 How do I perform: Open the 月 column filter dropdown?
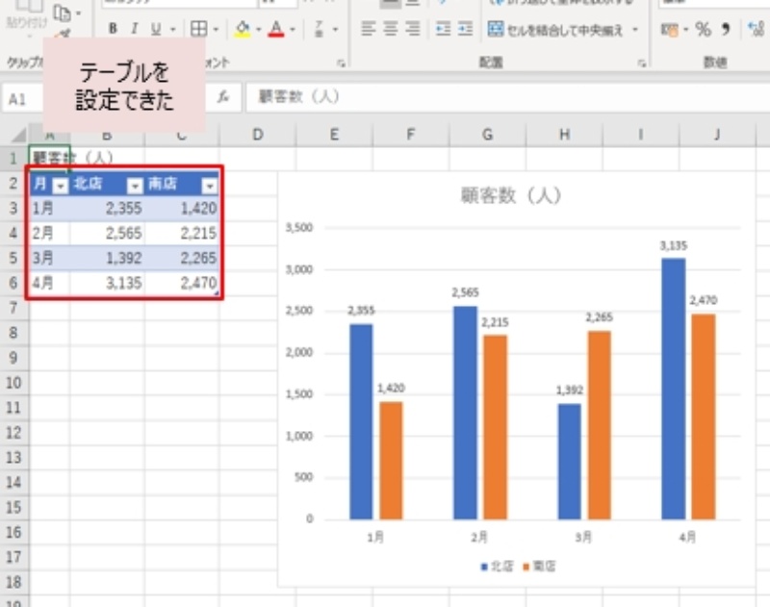coord(60,186)
